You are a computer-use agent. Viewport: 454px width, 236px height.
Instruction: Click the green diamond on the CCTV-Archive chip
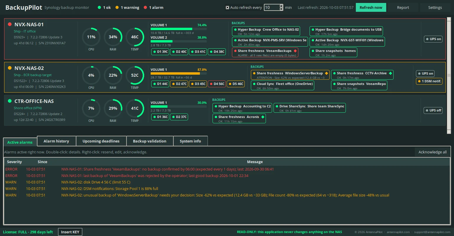coord(390,73)
